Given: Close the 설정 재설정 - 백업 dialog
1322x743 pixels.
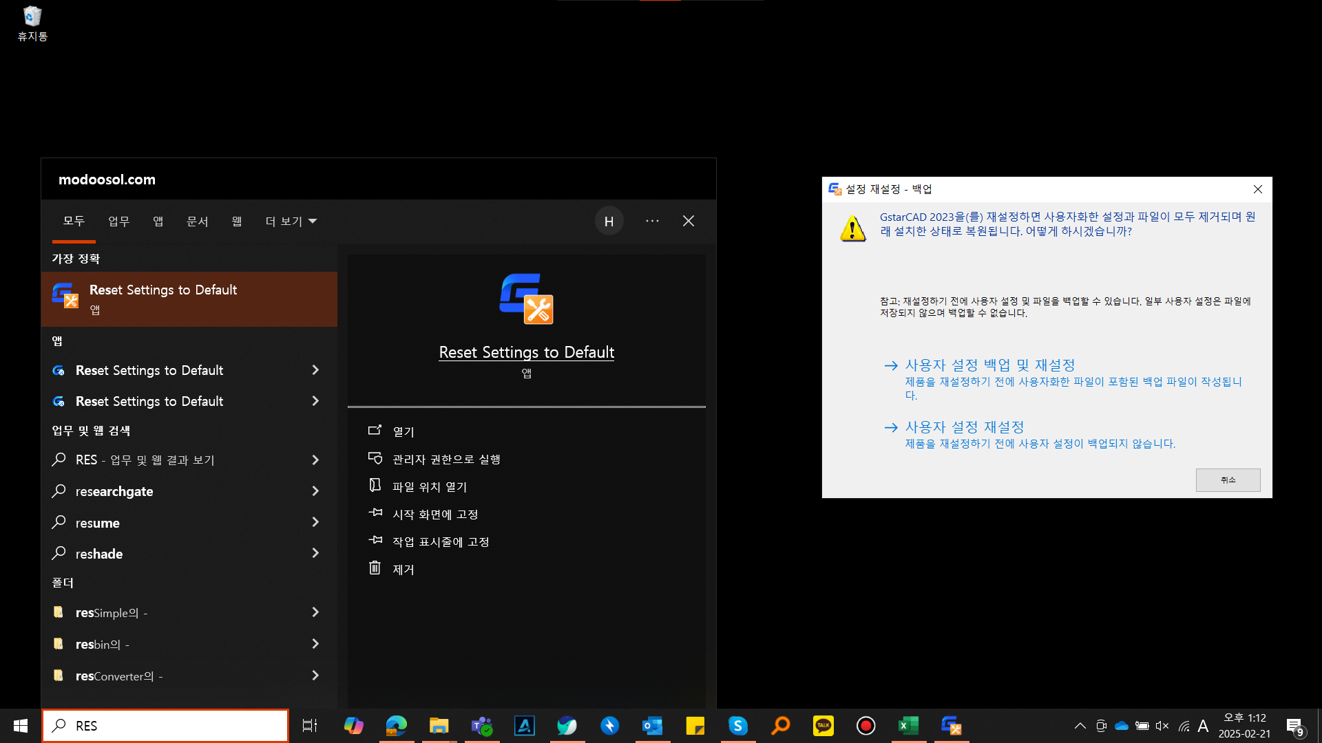Looking at the screenshot, I should [1258, 189].
